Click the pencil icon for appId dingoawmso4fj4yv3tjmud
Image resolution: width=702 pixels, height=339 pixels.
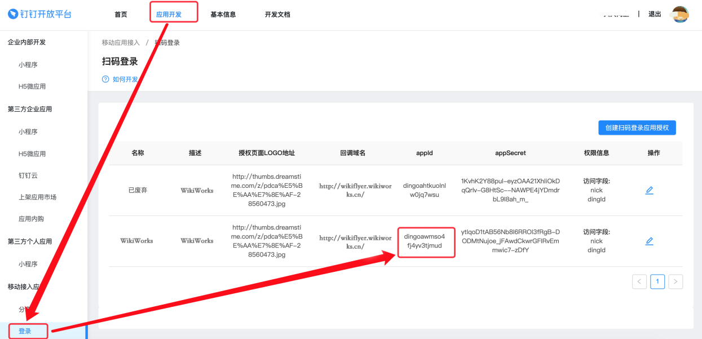(x=649, y=241)
